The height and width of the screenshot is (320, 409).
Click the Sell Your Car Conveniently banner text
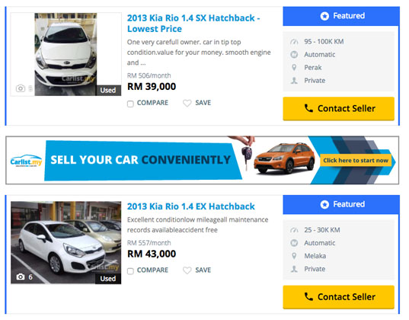(x=141, y=160)
